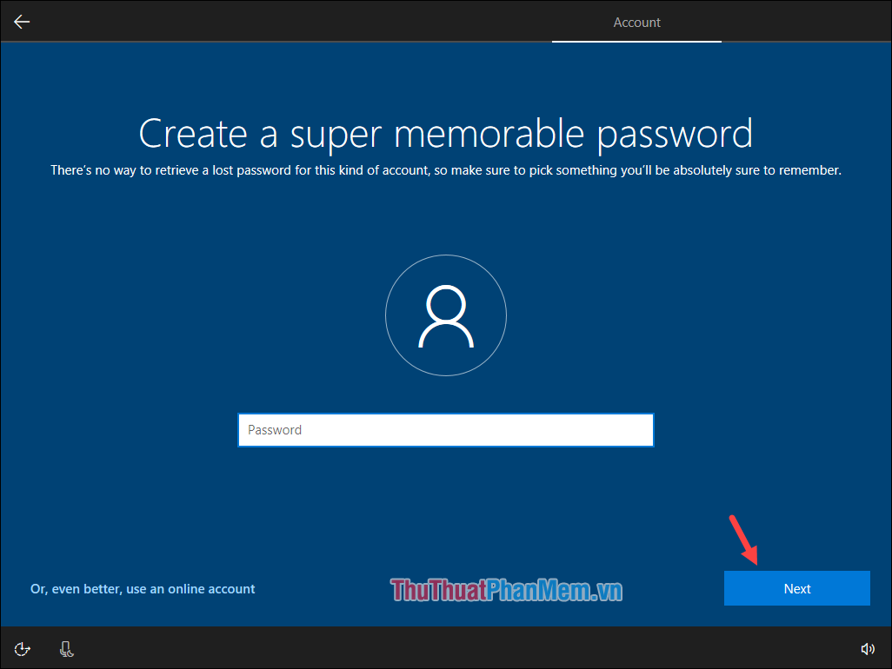Image resolution: width=892 pixels, height=669 pixels.
Task: Tap the account profile picture outline
Action: (446, 315)
